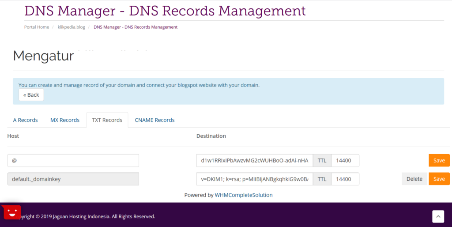Edit the destination field starting with d1w1RRIx
Screen dimensions: 452x227
(x=255, y=160)
